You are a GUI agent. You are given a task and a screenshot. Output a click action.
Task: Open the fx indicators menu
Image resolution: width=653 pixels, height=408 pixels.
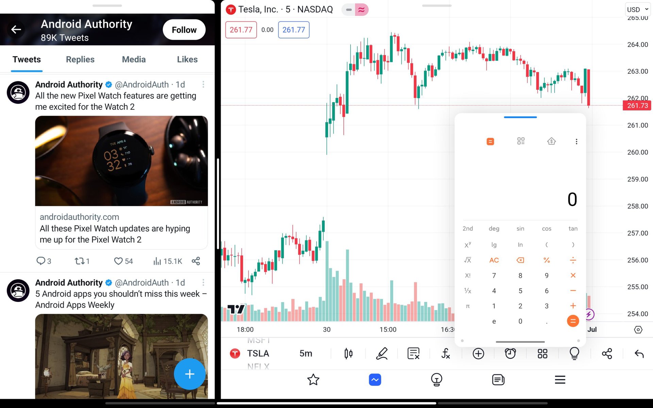[x=446, y=354]
